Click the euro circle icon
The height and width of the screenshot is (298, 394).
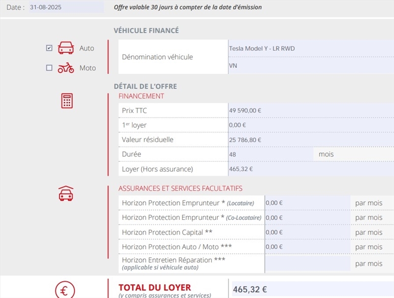pyautogui.click(x=65, y=291)
